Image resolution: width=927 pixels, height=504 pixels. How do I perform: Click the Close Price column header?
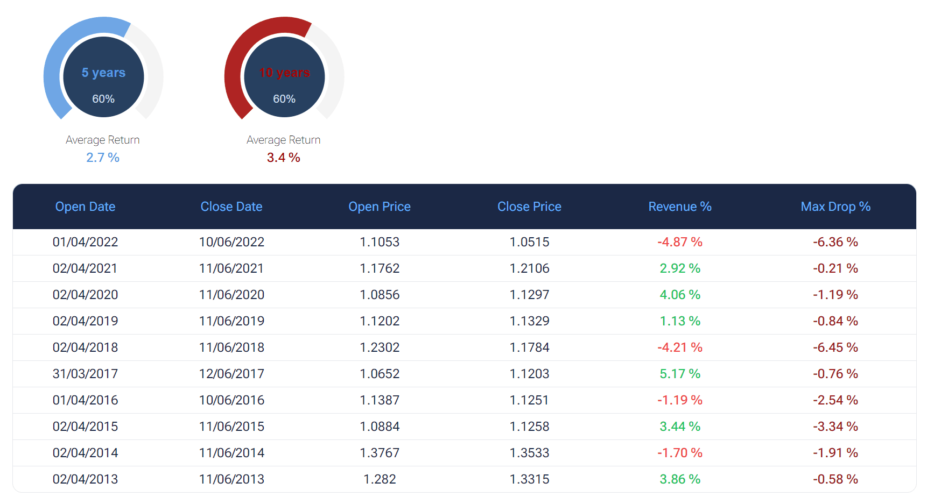[x=529, y=207]
